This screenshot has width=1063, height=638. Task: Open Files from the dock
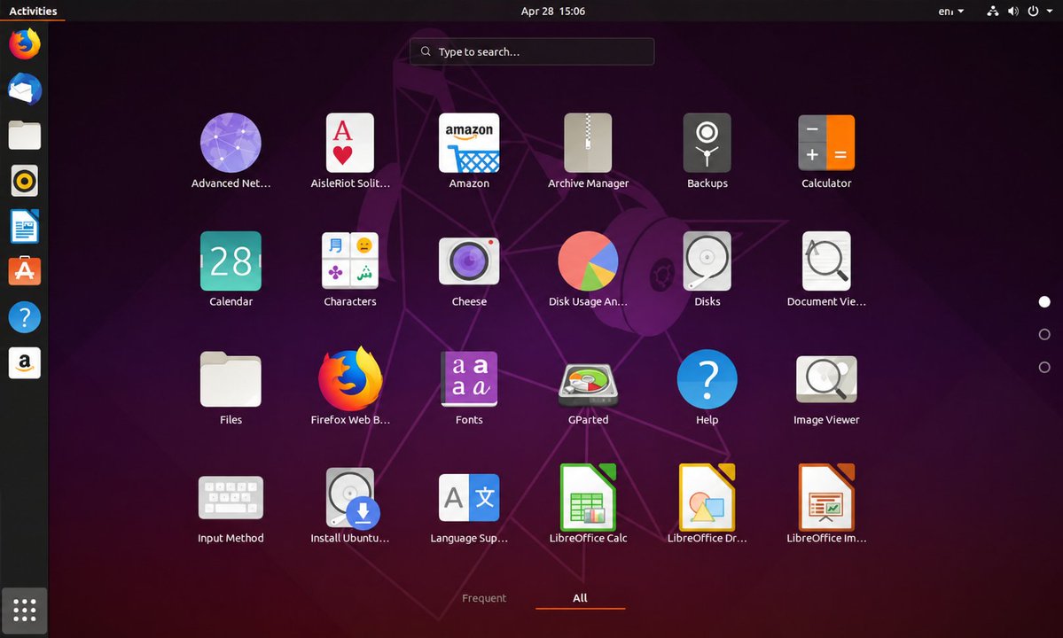(25, 135)
